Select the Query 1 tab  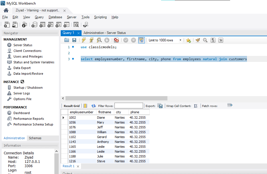point(68,33)
